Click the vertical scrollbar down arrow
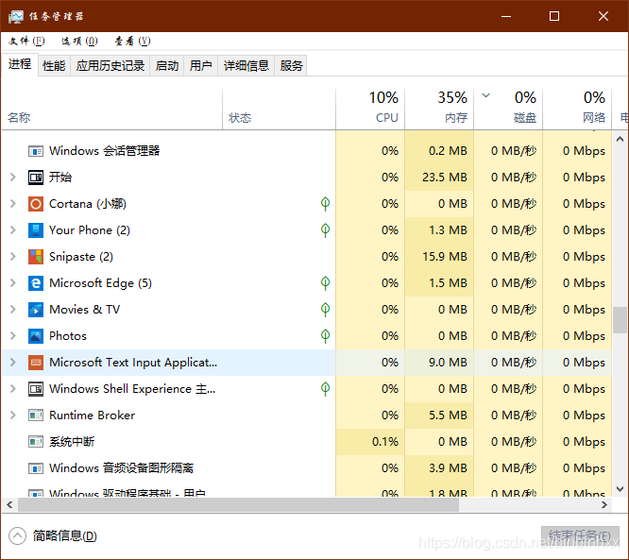Image resolution: width=629 pixels, height=560 pixels. [620, 489]
